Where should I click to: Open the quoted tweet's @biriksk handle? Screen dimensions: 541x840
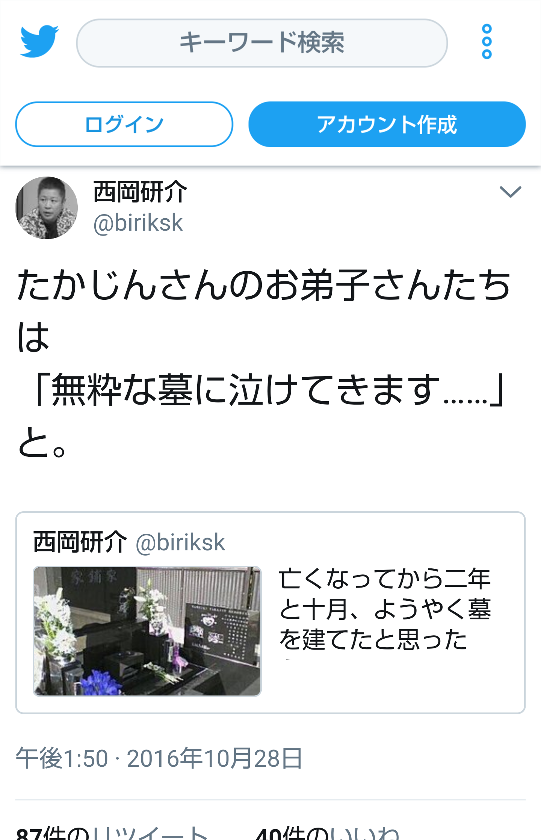tap(180, 542)
